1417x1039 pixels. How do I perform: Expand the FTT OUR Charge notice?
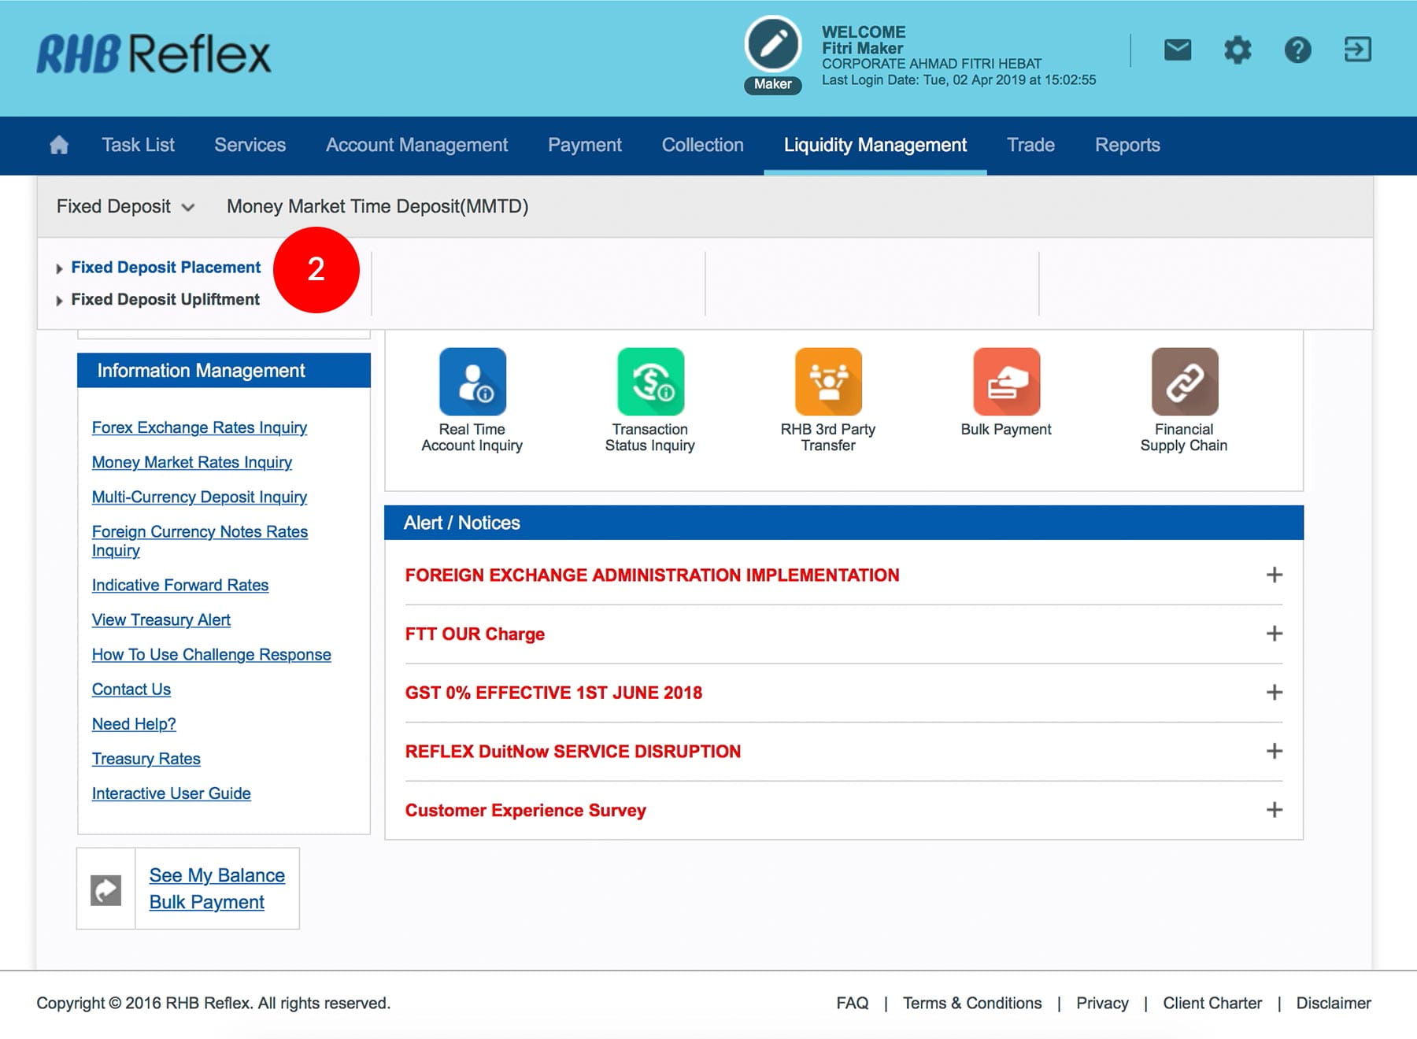pos(1274,634)
